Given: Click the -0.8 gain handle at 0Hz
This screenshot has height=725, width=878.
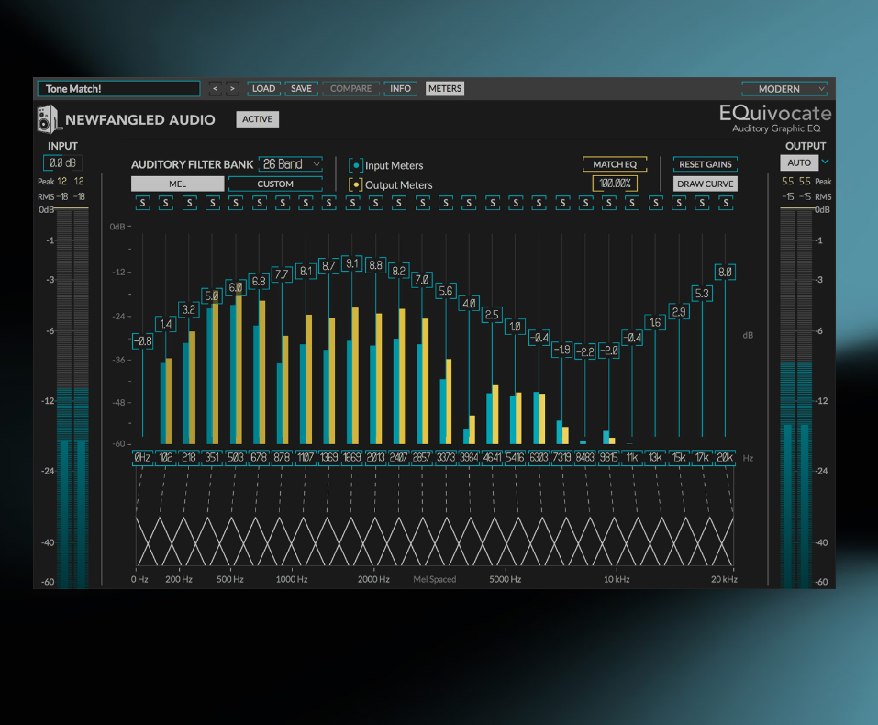Looking at the screenshot, I should tap(143, 340).
